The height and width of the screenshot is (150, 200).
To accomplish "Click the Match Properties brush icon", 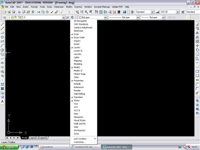I will (x=57, y=12).
